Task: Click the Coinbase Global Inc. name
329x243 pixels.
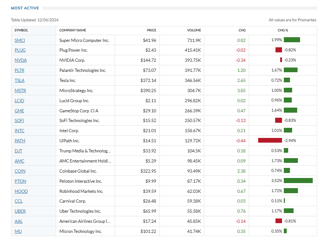Action: point(78,171)
